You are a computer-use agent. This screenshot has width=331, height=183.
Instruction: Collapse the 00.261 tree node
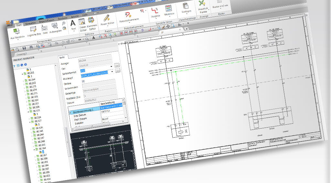(x=22, y=74)
